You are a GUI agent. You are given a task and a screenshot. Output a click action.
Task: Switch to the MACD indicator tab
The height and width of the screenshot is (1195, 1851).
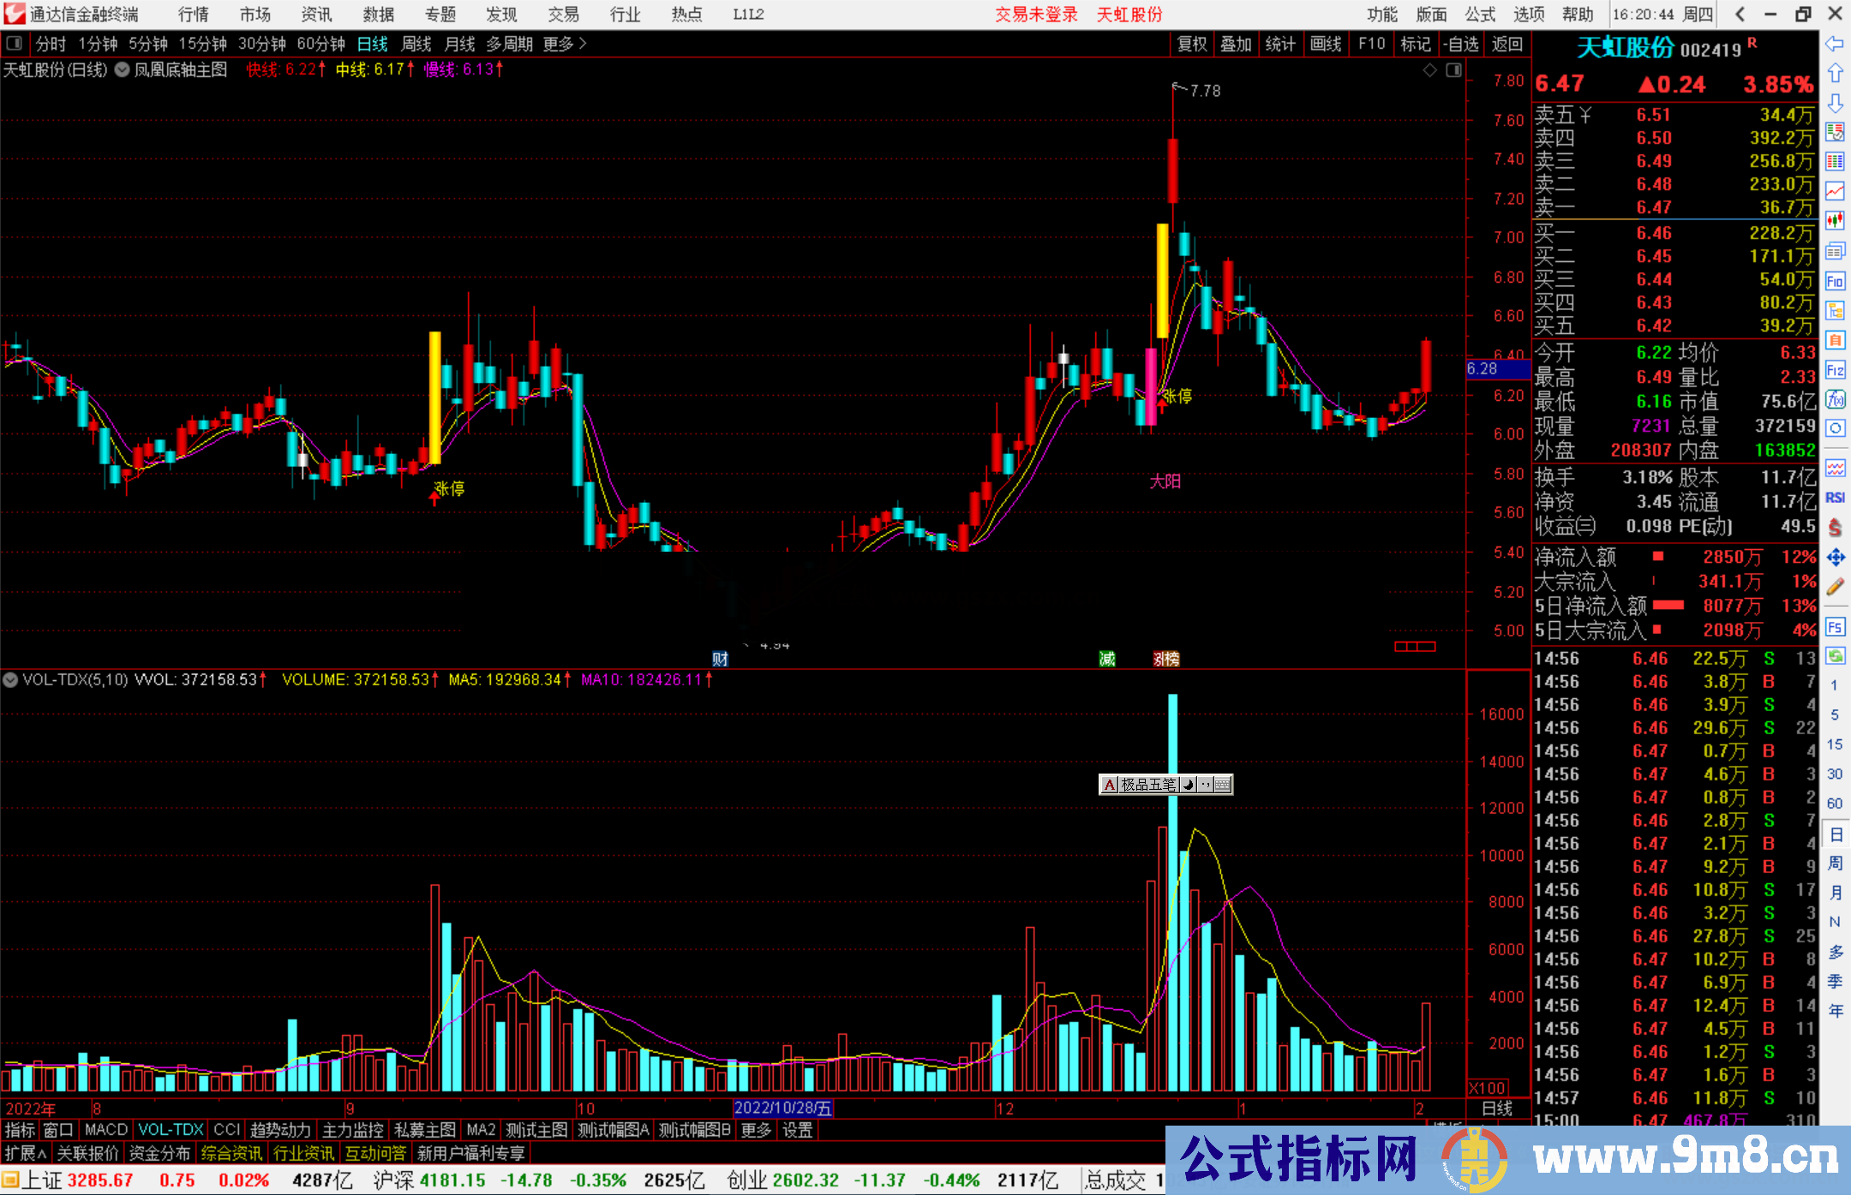point(105,1130)
